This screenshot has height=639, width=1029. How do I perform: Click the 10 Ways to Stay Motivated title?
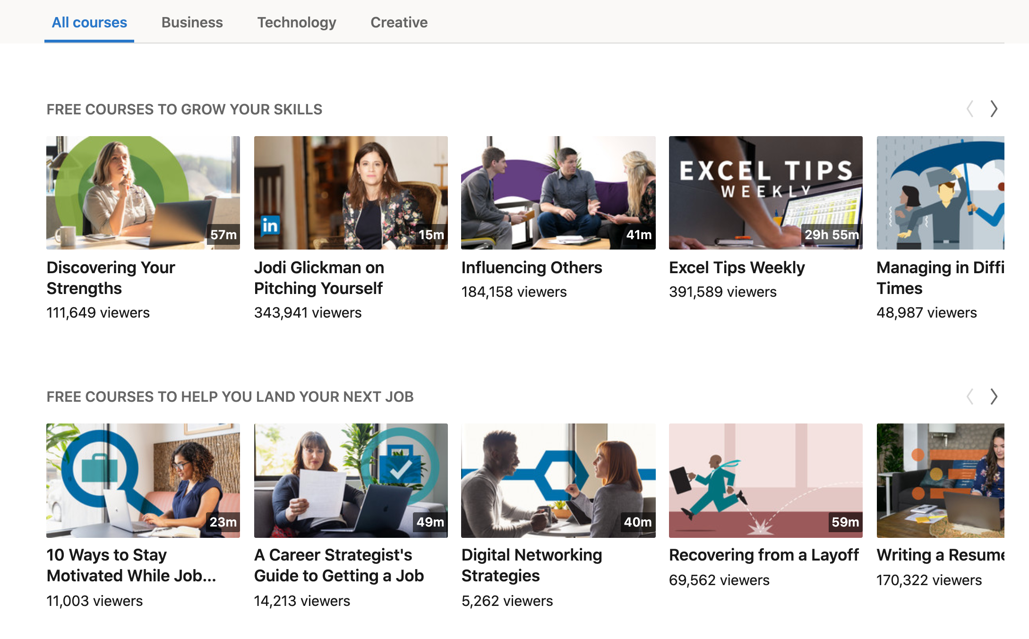point(131,565)
